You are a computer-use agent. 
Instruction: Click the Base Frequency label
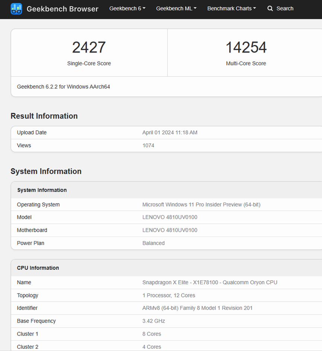pos(36,321)
